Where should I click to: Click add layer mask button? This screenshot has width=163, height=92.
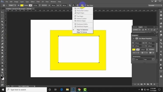142,84
